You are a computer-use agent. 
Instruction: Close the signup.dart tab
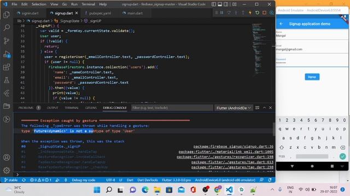click(x=77, y=13)
